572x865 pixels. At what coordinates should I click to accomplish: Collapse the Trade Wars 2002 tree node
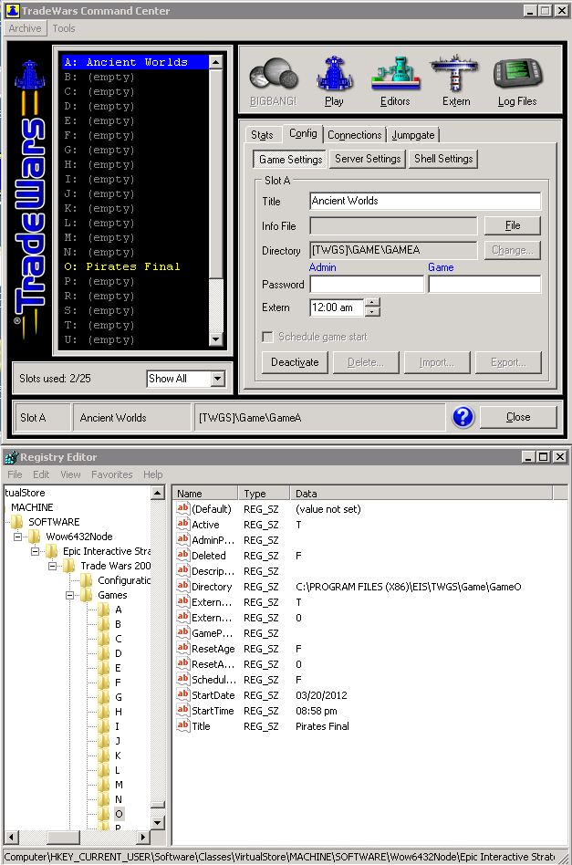(52, 566)
